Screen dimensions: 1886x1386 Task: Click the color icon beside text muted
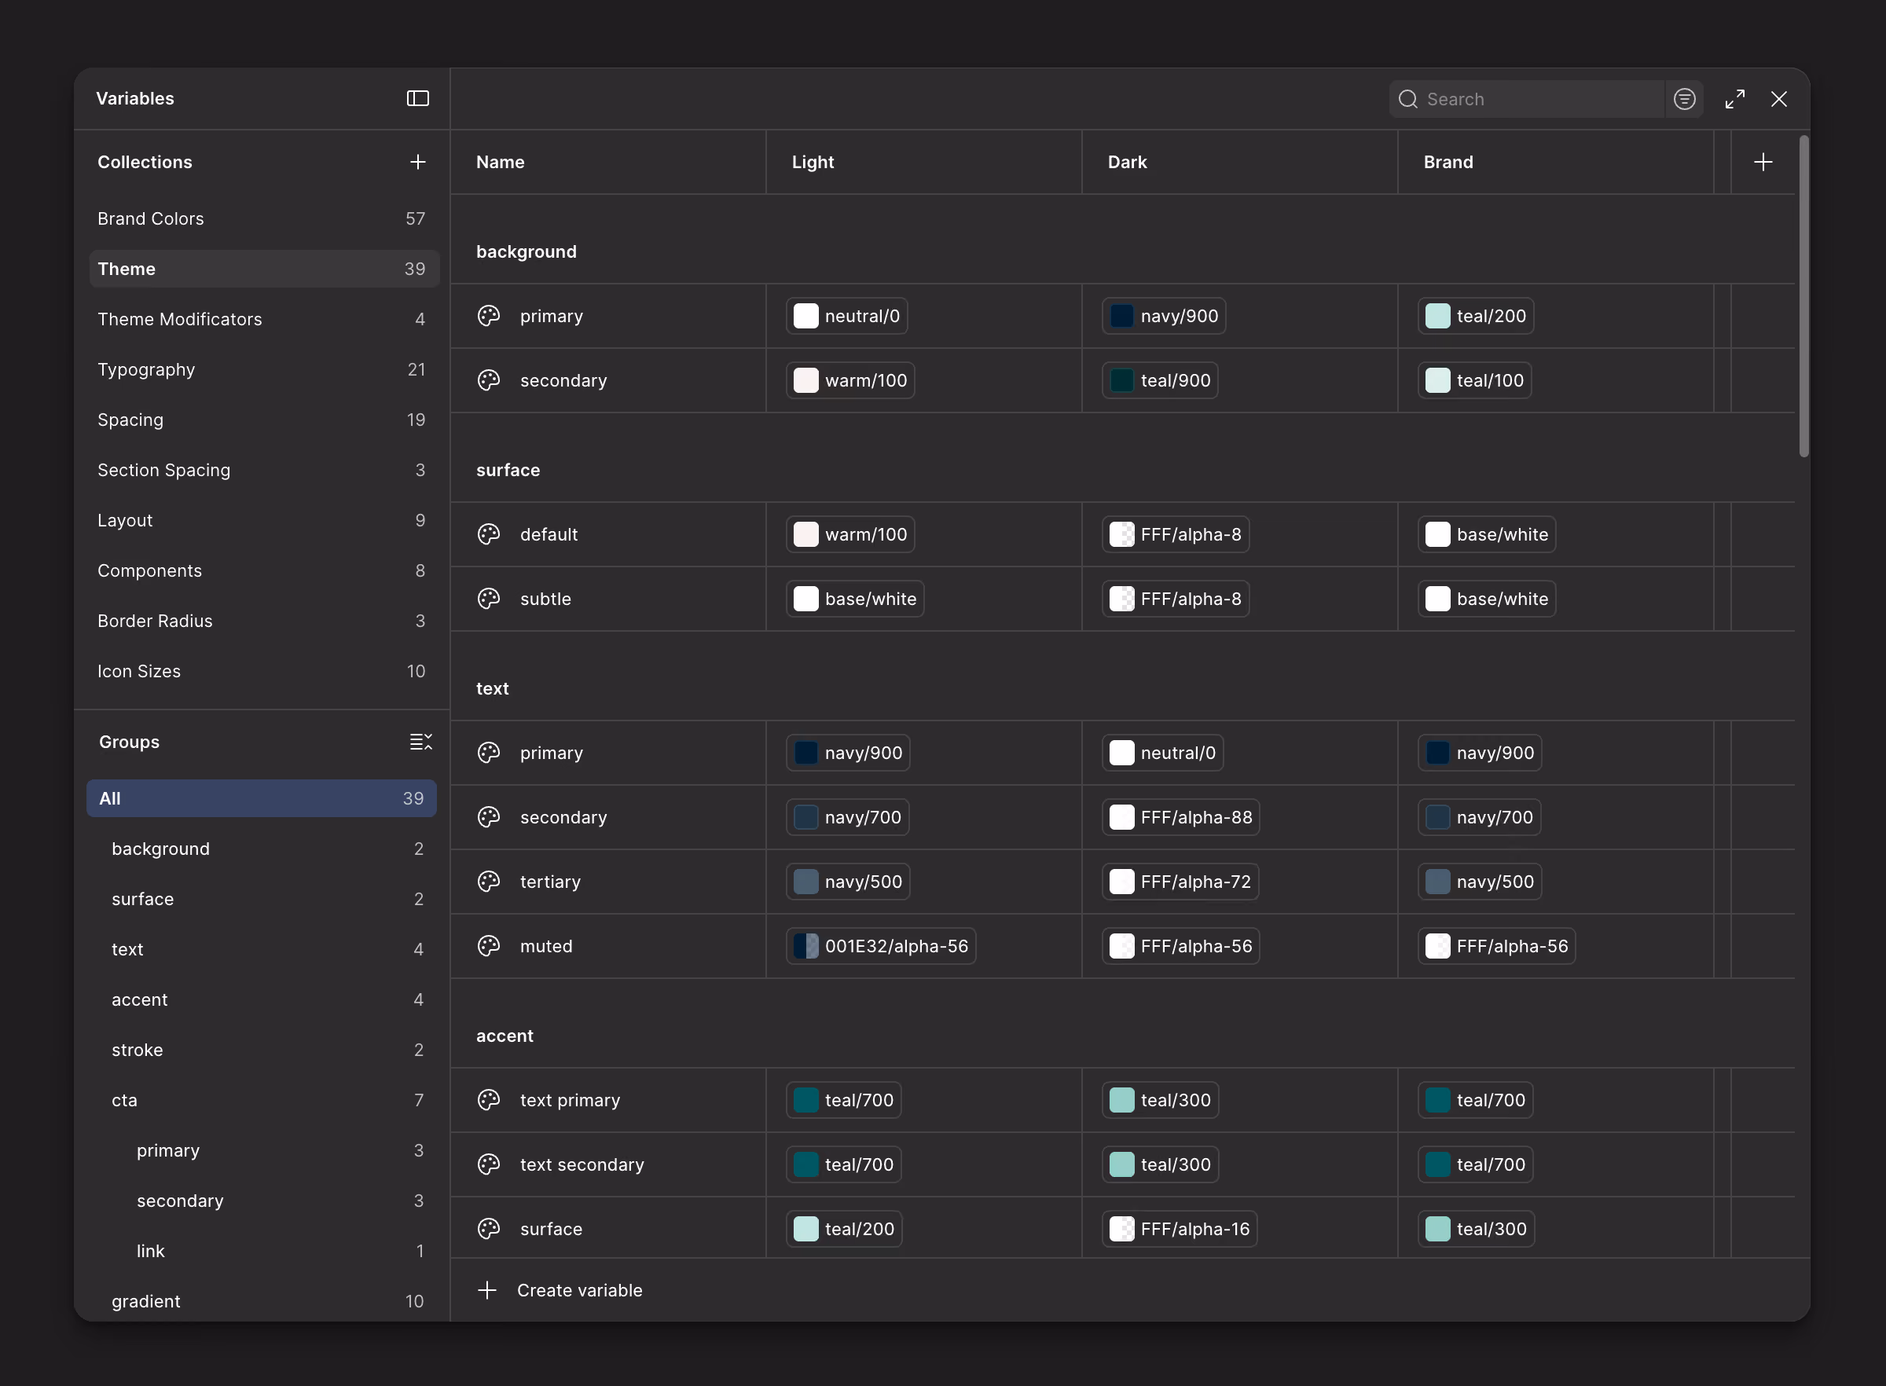tap(488, 945)
